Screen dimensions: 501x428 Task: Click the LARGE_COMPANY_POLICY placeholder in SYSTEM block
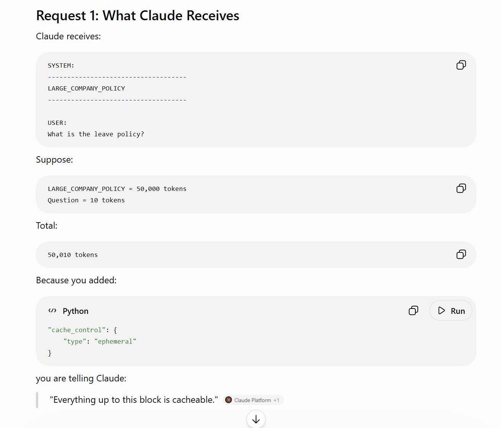[x=86, y=88]
